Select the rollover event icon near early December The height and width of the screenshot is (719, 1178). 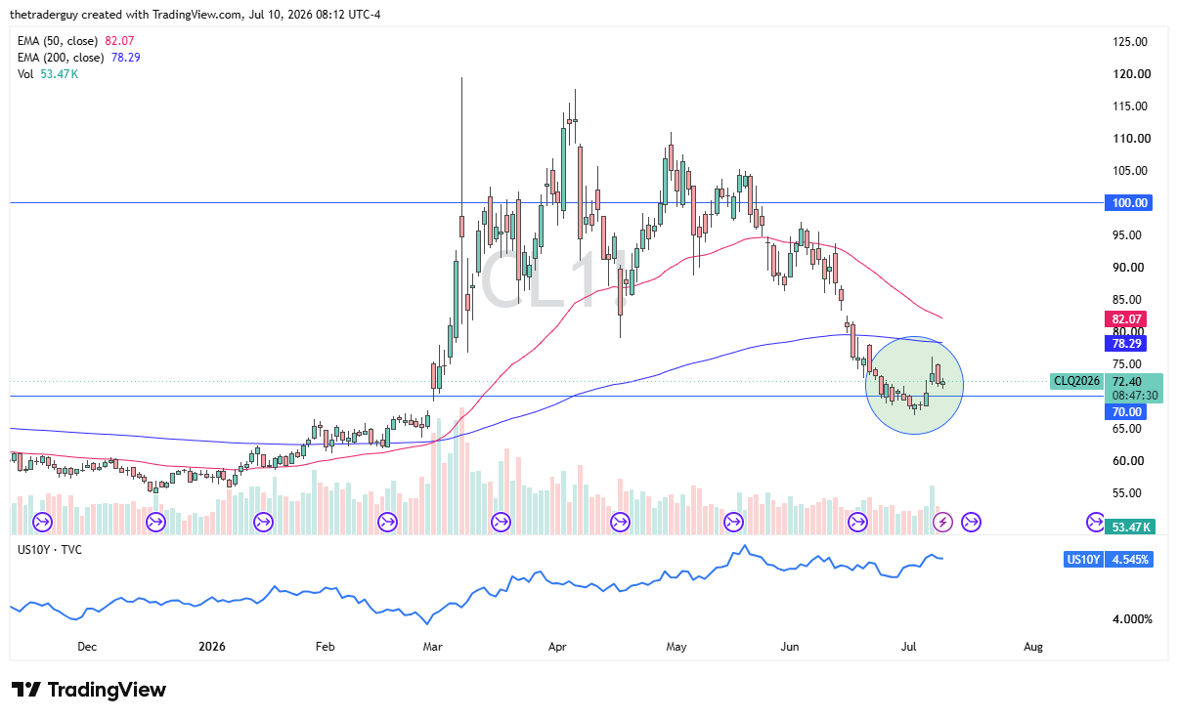(x=42, y=522)
